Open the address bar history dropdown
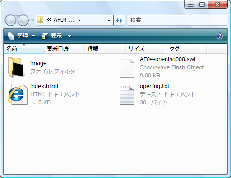This screenshot has height=178, width=231. pos(109,20)
